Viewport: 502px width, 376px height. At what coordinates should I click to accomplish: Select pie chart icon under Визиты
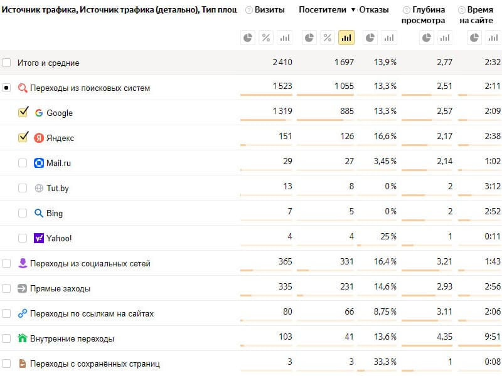pos(248,38)
